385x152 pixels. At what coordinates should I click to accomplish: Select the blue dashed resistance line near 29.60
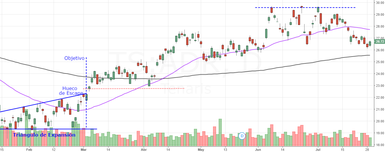(305, 7)
